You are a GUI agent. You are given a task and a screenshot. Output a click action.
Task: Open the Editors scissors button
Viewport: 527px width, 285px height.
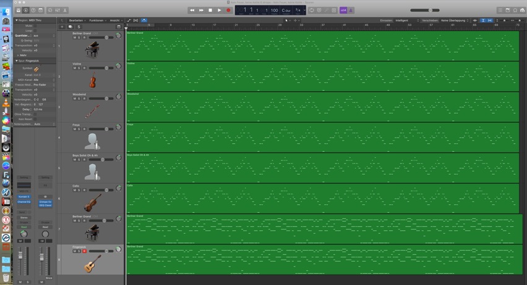(65, 10)
